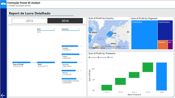
Task: Click the Total legend item
Action: click(x=110, y=57)
